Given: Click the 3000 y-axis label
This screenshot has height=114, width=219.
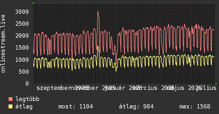Looking at the screenshot, I should [22, 12].
